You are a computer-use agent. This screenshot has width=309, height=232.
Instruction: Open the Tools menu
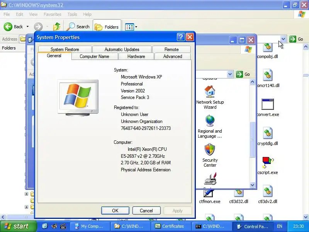point(72,14)
